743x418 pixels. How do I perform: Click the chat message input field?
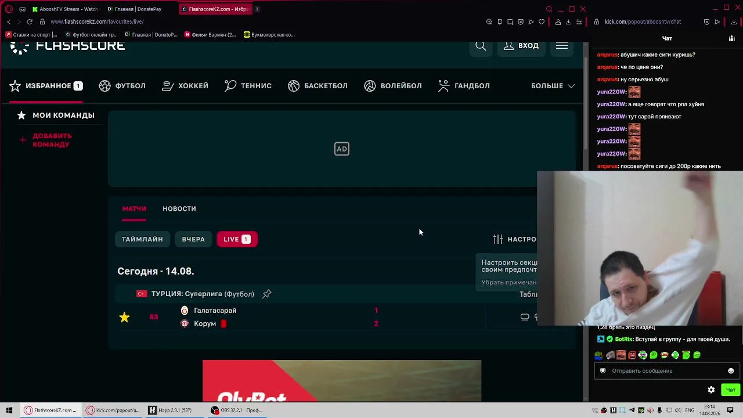(666, 371)
